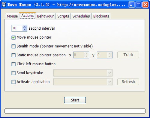Click the x coordinate up arrow

(x=86, y=54)
